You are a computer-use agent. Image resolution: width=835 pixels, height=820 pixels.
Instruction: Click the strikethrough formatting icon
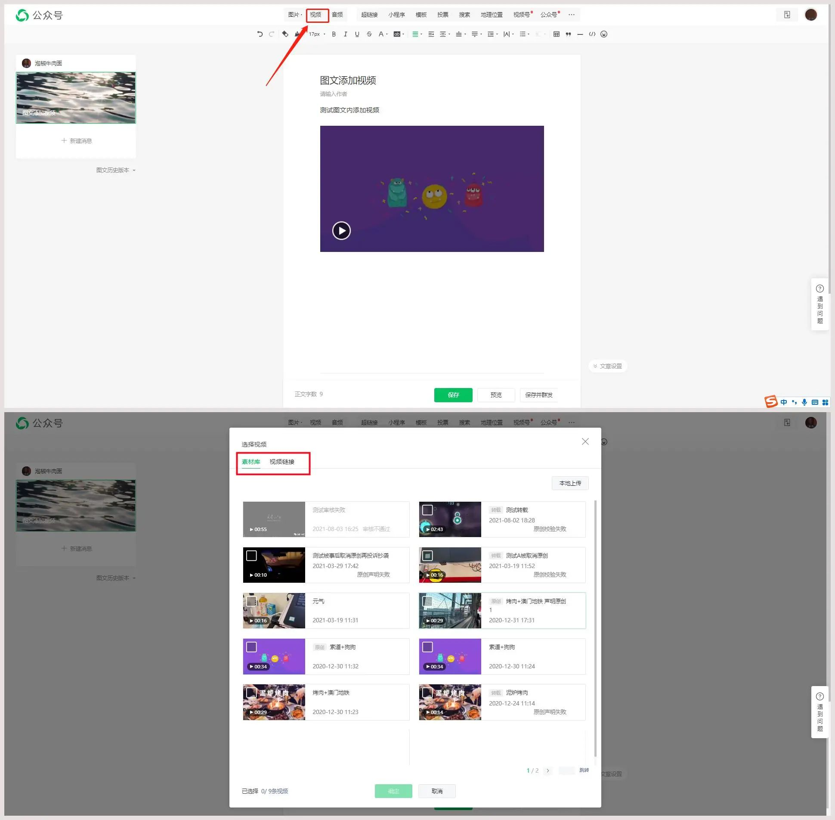369,34
